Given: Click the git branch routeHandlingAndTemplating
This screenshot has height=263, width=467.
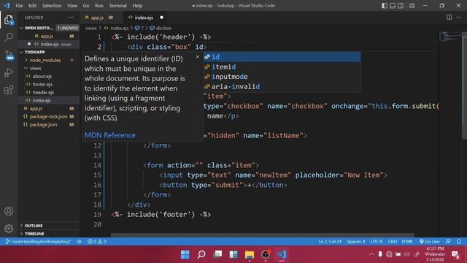Looking at the screenshot, I should click(x=38, y=242).
